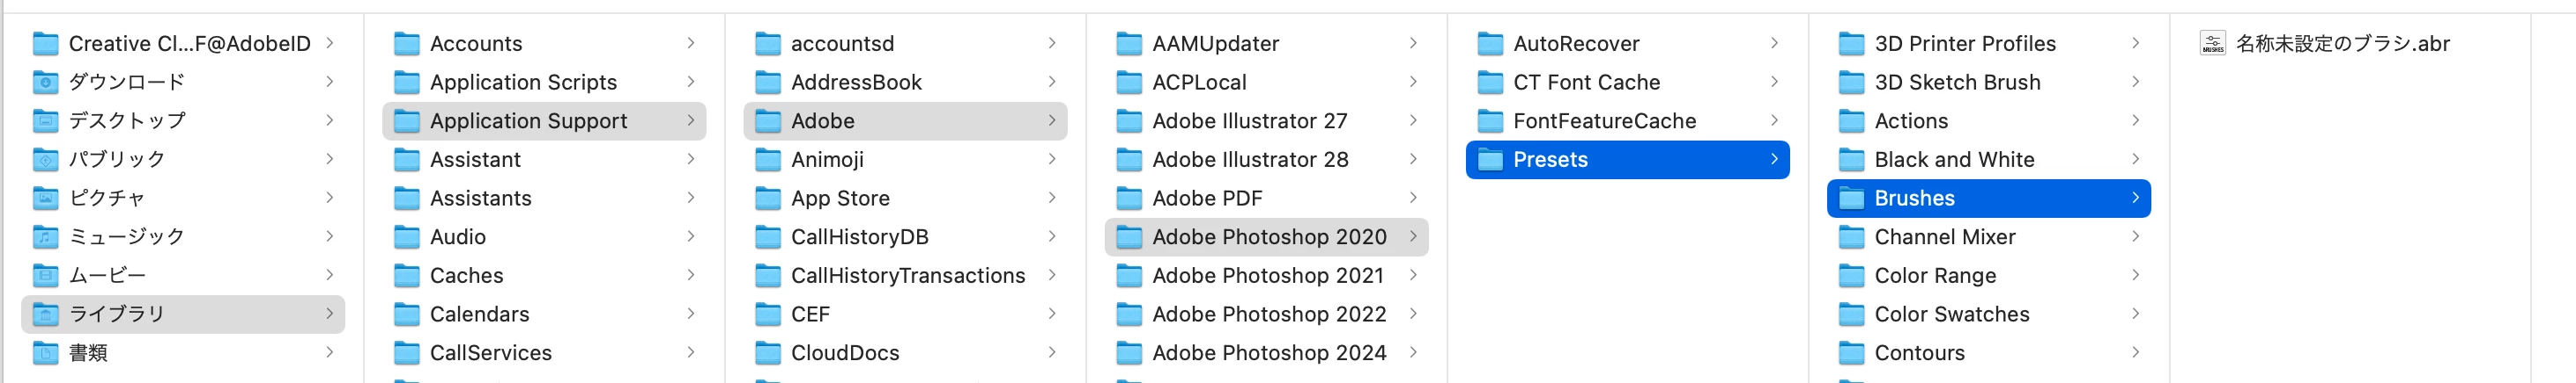Select the CallHistoryDB folder name
This screenshot has width=2576, height=383.
tap(859, 236)
